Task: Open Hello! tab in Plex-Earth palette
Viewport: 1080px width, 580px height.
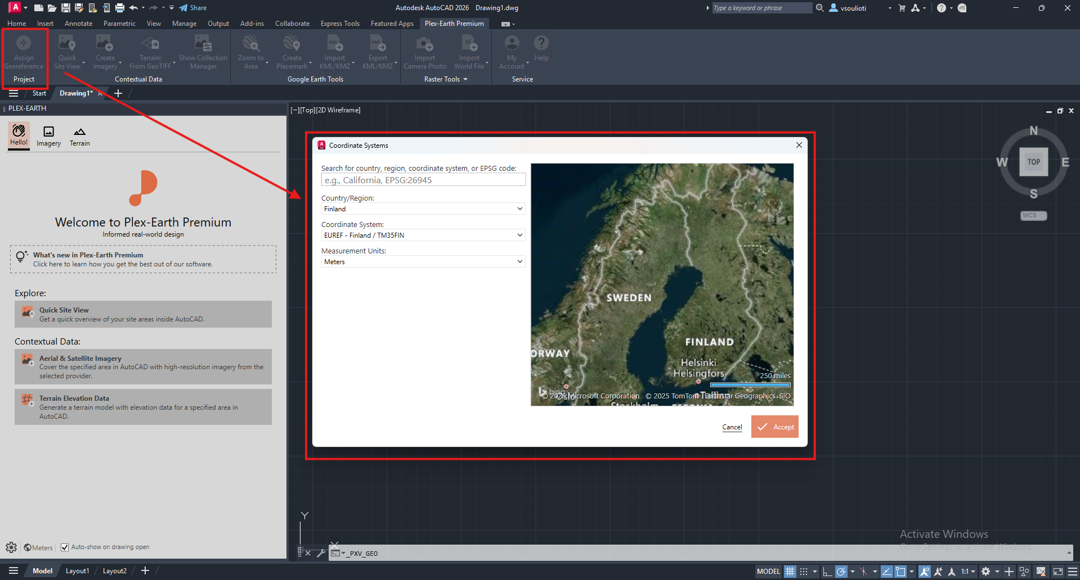Action: [19, 135]
